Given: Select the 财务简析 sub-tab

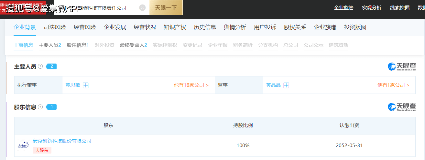Looking at the screenshot, I should click(x=243, y=45).
